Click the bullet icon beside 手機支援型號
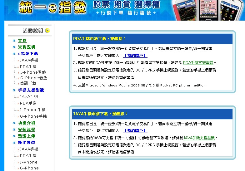Image resolution: width=245 pixels, height=171 pixels. (x=14, y=90)
